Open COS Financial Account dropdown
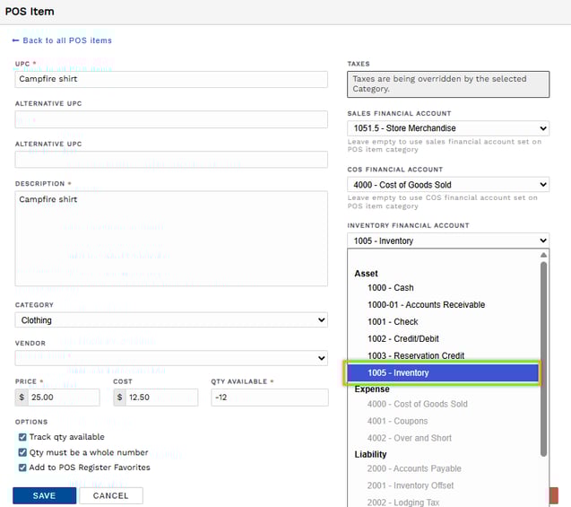571x507 pixels. 447,185
